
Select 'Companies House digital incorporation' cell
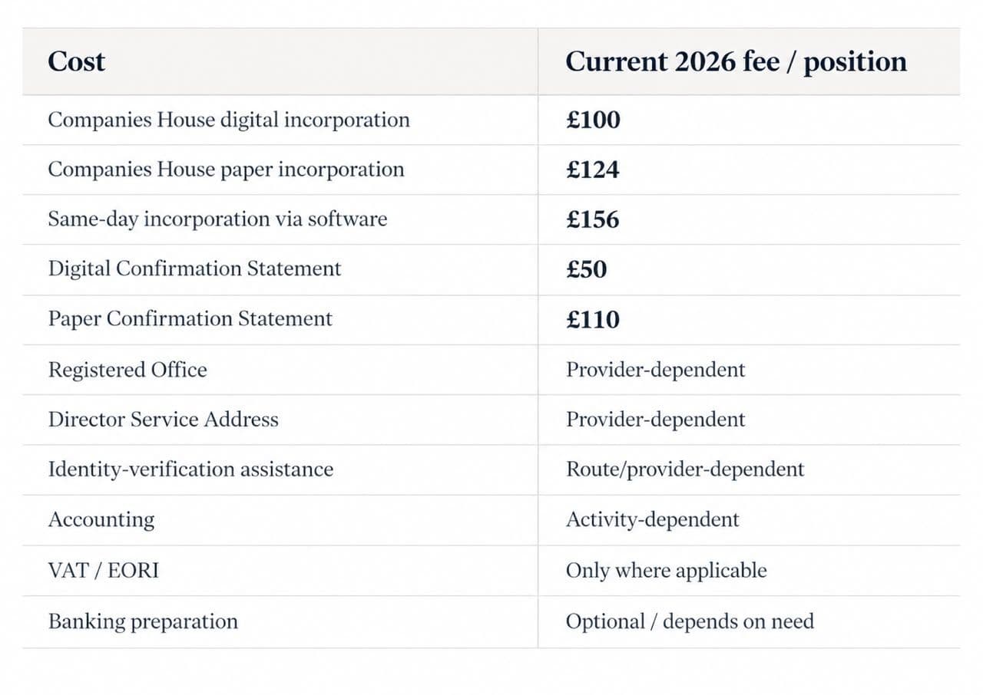(229, 120)
